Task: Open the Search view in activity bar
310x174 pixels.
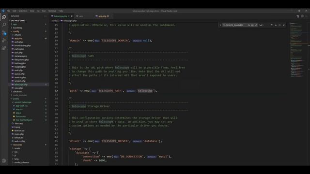Action: click(4, 25)
